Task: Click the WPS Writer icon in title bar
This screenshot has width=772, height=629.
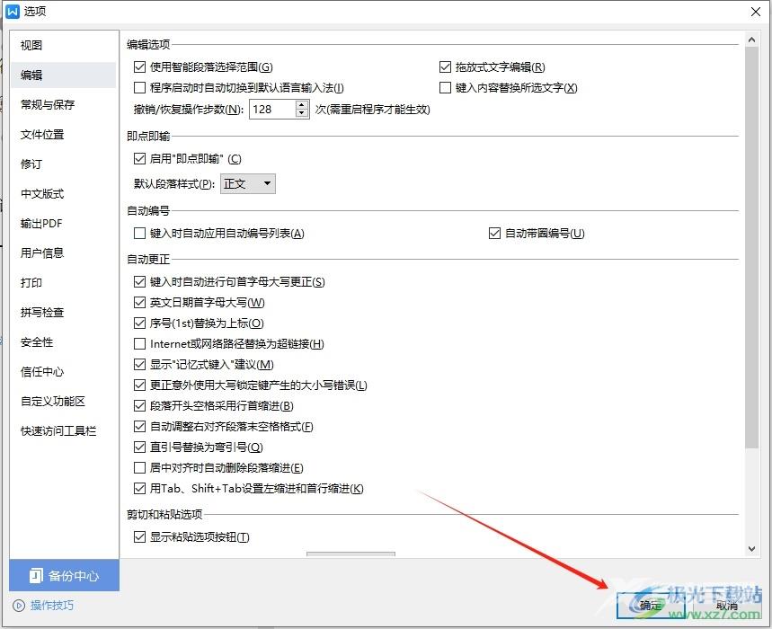Action: [x=13, y=12]
